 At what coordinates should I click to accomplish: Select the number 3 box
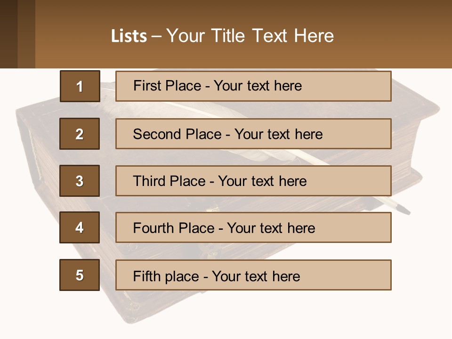80,181
